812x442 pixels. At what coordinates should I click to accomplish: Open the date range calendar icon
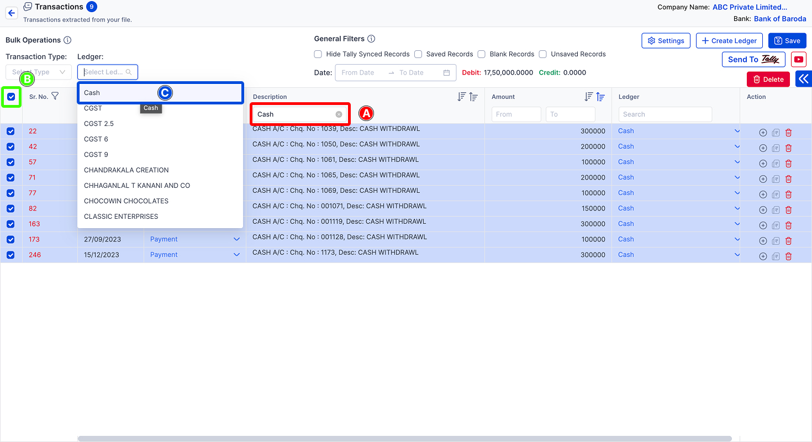446,72
